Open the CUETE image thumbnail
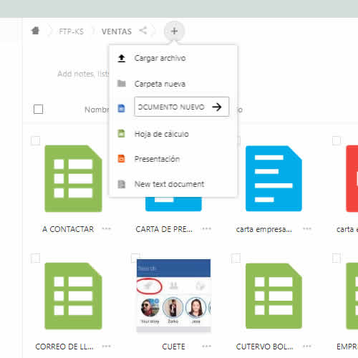 173,296
